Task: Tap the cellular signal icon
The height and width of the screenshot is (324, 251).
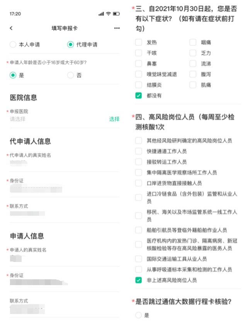Action: point(101,14)
